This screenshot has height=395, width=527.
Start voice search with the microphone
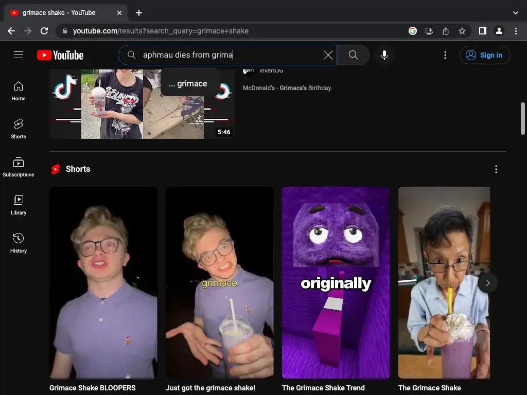coord(384,55)
